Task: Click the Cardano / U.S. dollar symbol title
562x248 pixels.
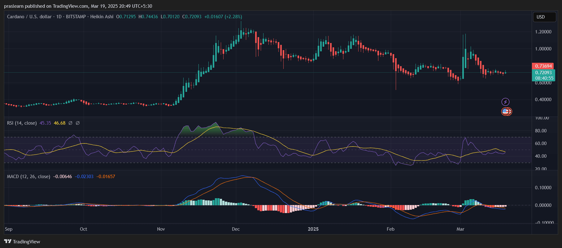Action: (x=29, y=17)
